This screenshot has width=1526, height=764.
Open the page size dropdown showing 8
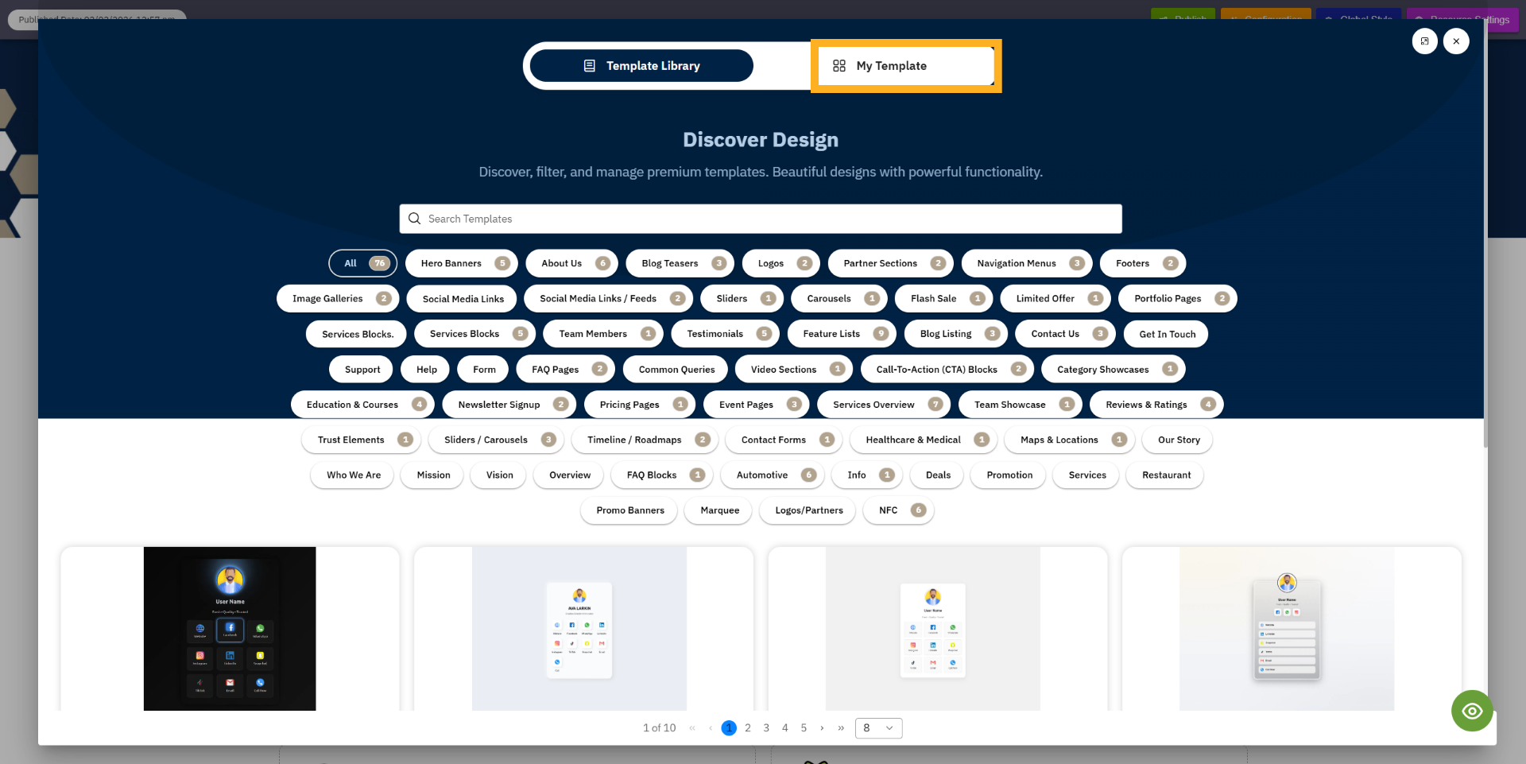point(878,728)
